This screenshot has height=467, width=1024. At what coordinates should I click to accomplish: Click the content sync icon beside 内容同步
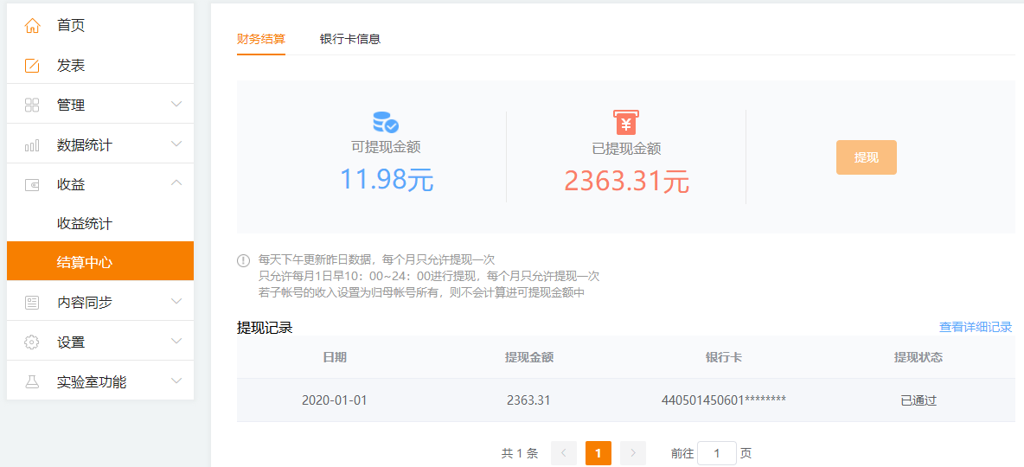click(32, 303)
